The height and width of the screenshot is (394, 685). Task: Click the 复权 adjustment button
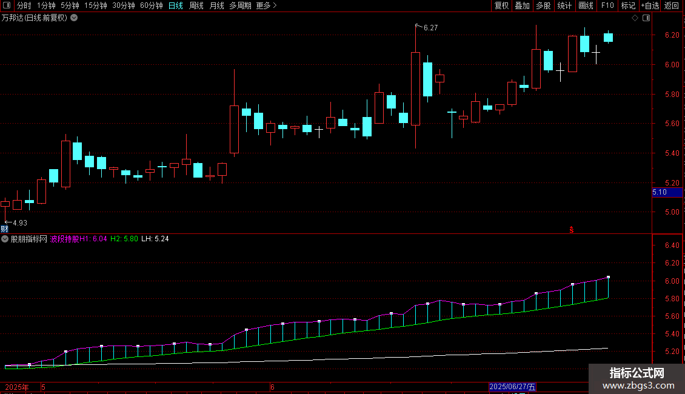(x=501, y=5)
